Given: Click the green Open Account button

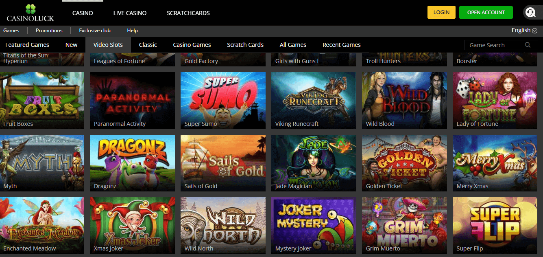Looking at the screenshot, I should [486, 12].
